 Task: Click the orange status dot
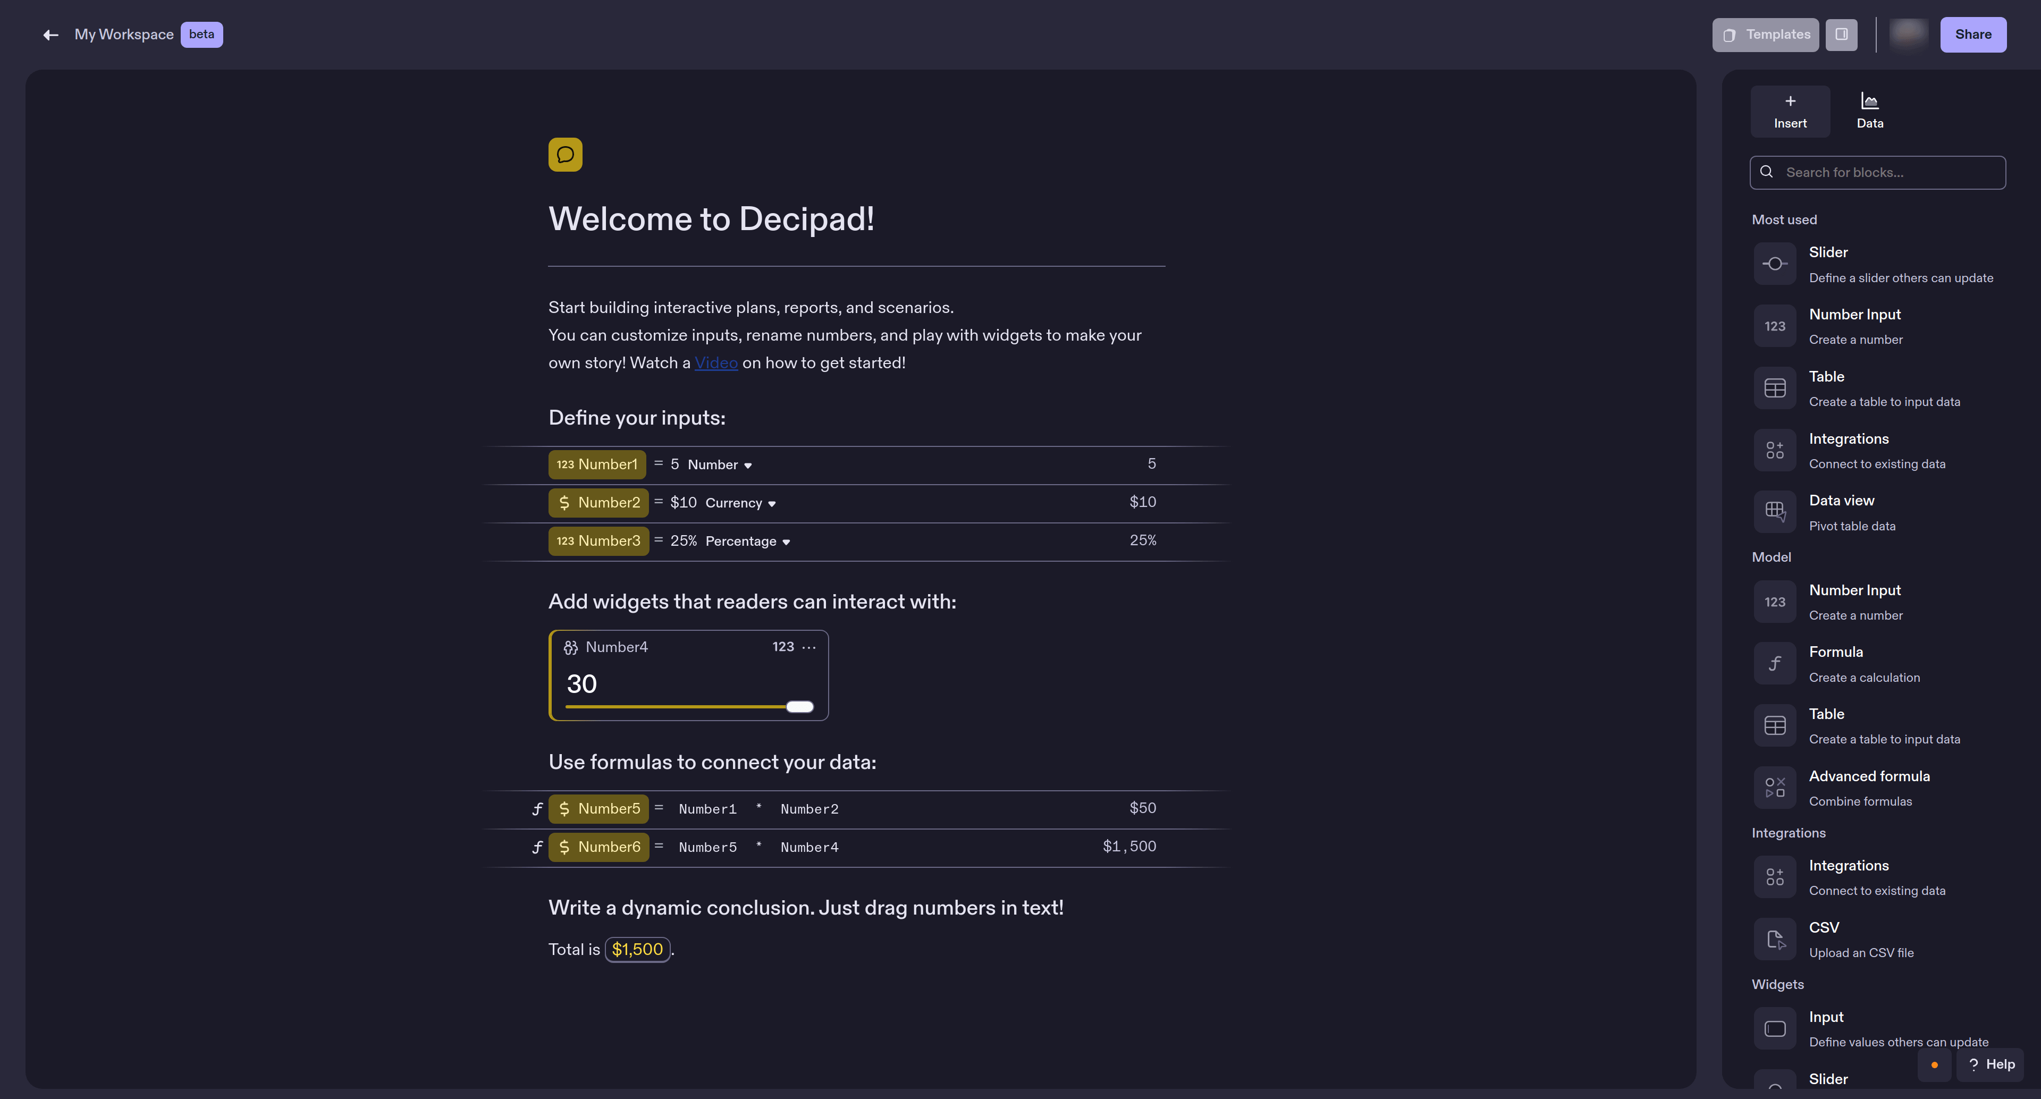1935,1065
